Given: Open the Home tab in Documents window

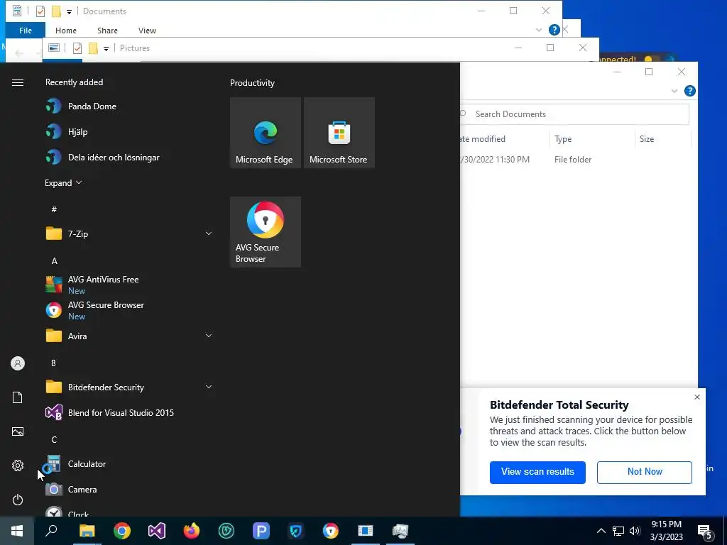Looking at the screenshot, I should 66,30.
